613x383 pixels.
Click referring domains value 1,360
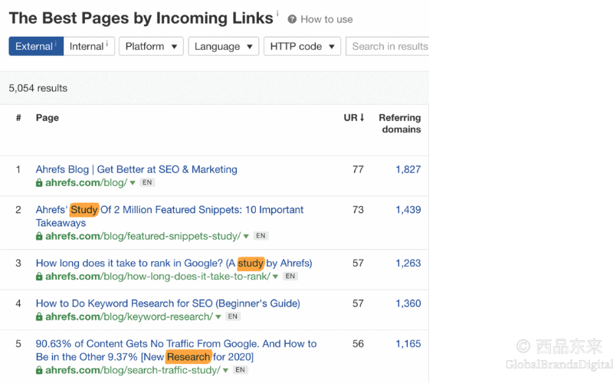click(x=408, y=303)
